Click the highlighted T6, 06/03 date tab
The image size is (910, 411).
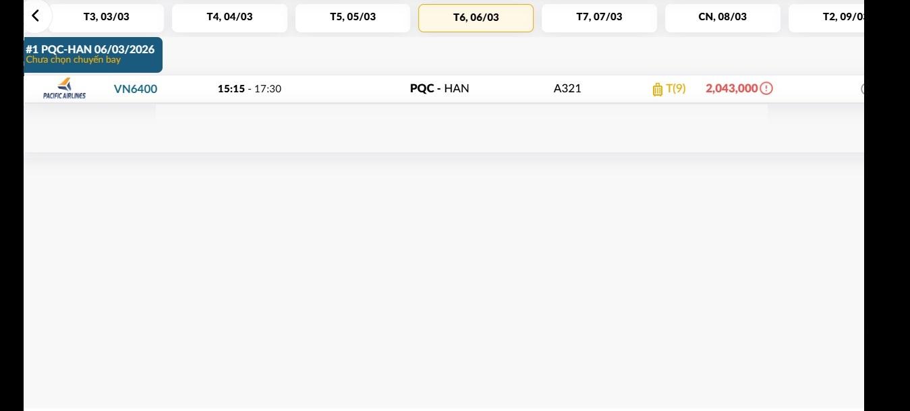click(476, 18)
